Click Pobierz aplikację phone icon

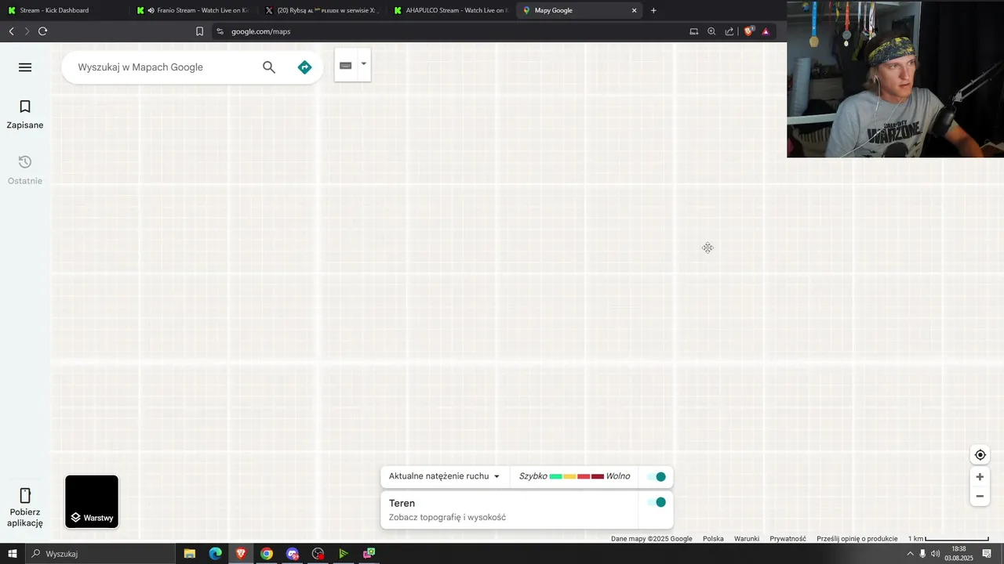pos(25,496)
